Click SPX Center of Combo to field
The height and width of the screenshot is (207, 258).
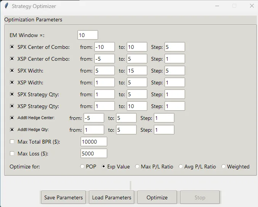click(137, 47)
